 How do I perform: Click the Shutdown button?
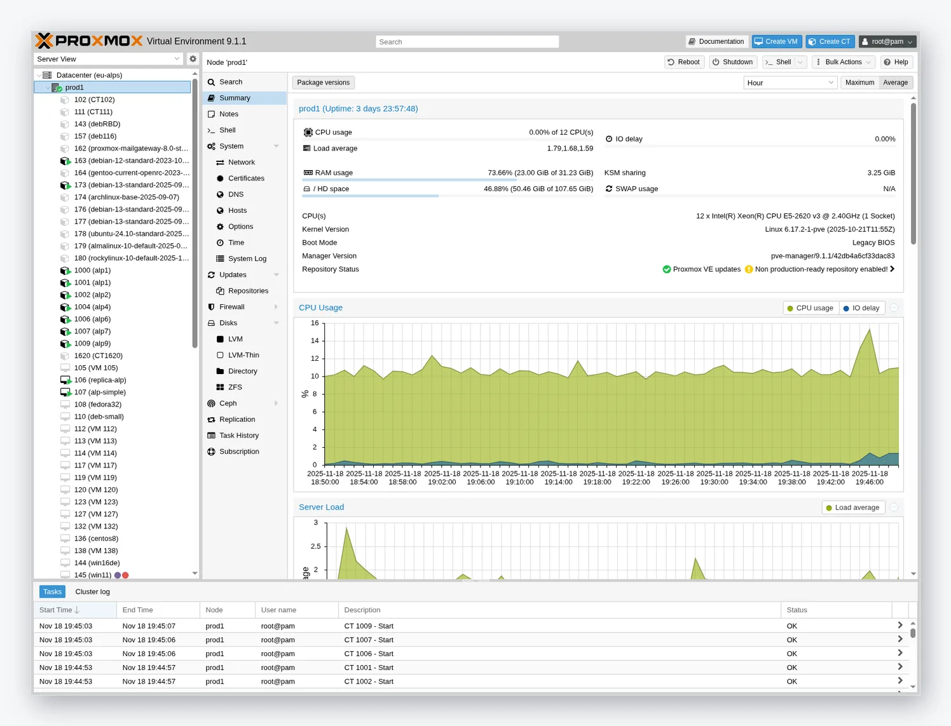[x=733, y=62]
